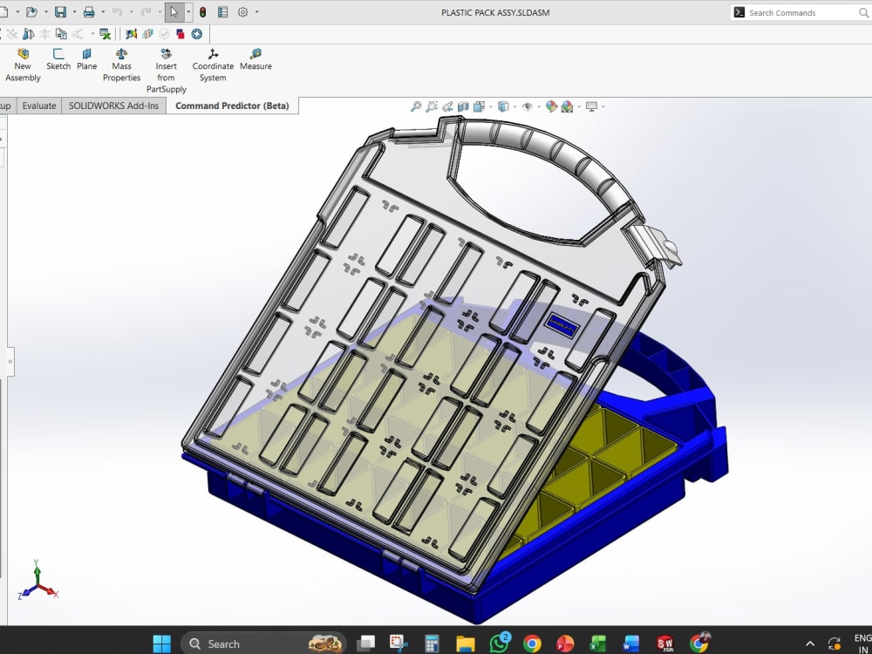Click the Rebuild traffic light icon
This screenshot has height=654, width=872.
click(x=203, y=11)
